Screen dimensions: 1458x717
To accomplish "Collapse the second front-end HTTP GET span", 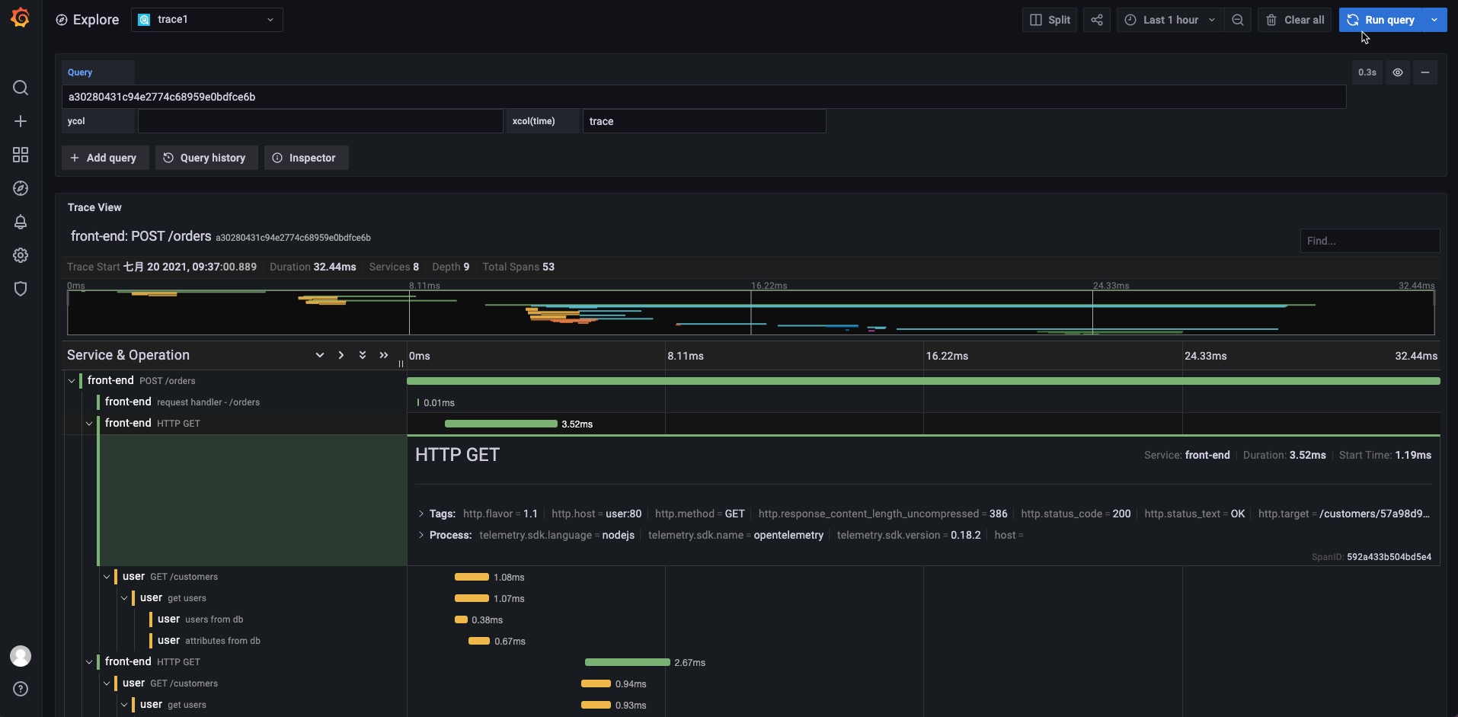I will pyautogui.click(x=89, y=661).
